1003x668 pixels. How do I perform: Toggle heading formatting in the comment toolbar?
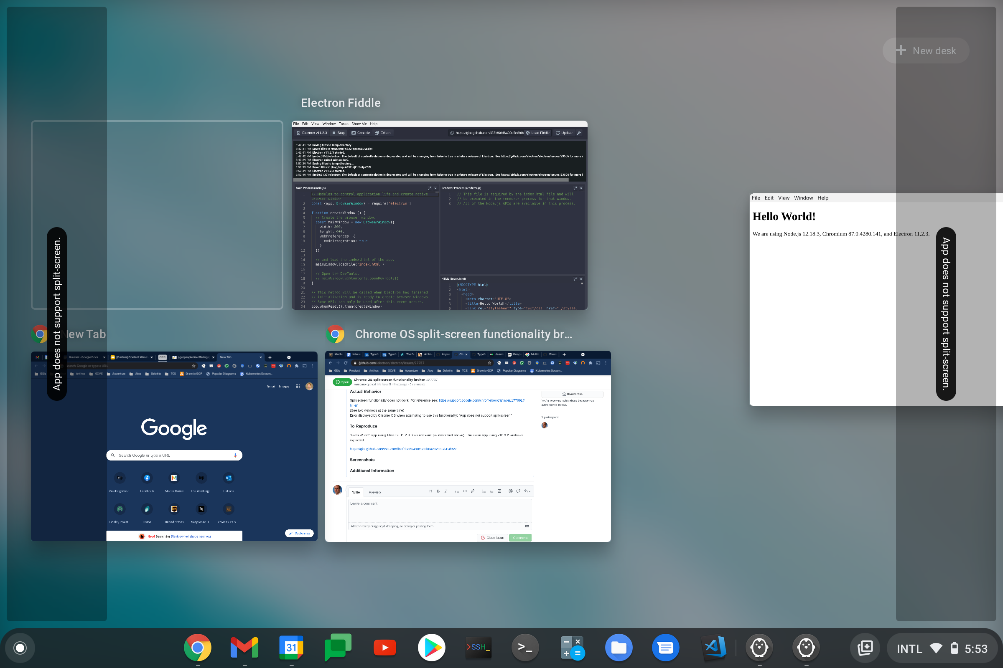(x=431, y=491)
